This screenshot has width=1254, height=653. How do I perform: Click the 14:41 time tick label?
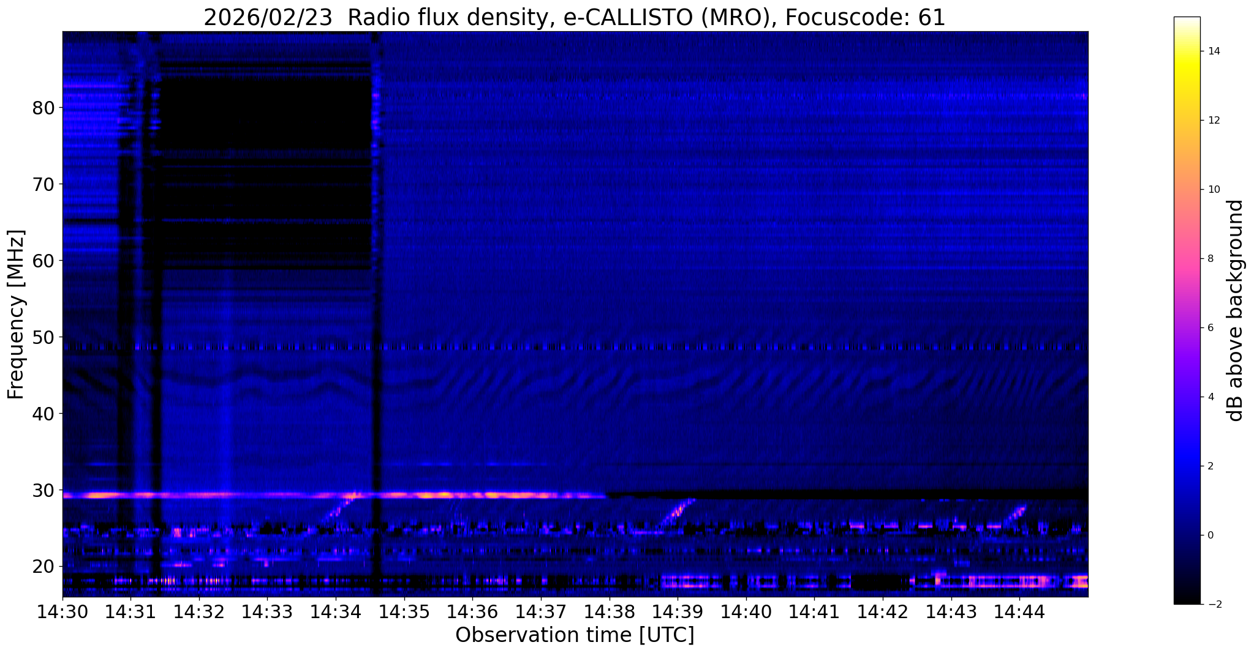(x=815, y=611)
